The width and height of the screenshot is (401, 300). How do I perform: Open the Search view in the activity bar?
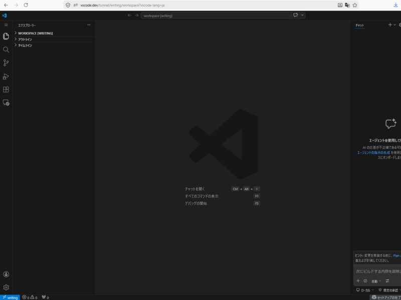click(6, 49)
